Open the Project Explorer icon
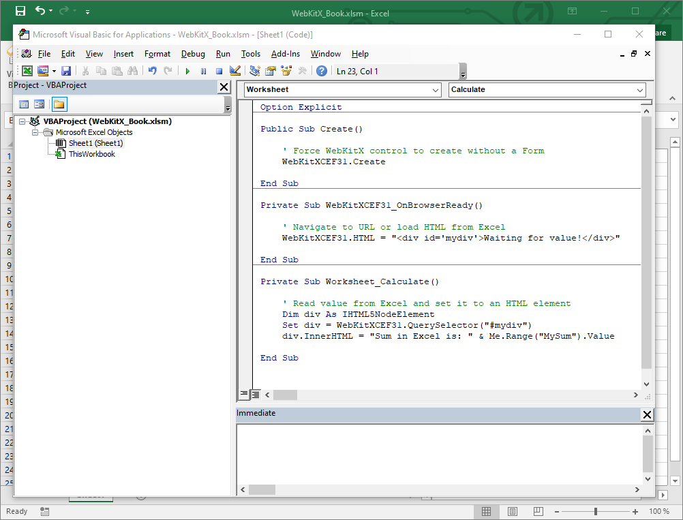Viewport: 683px width, 520px height. point(255,71)
